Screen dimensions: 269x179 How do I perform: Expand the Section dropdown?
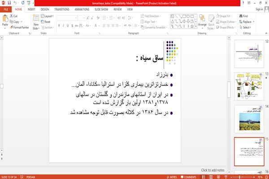pos(48,27)
